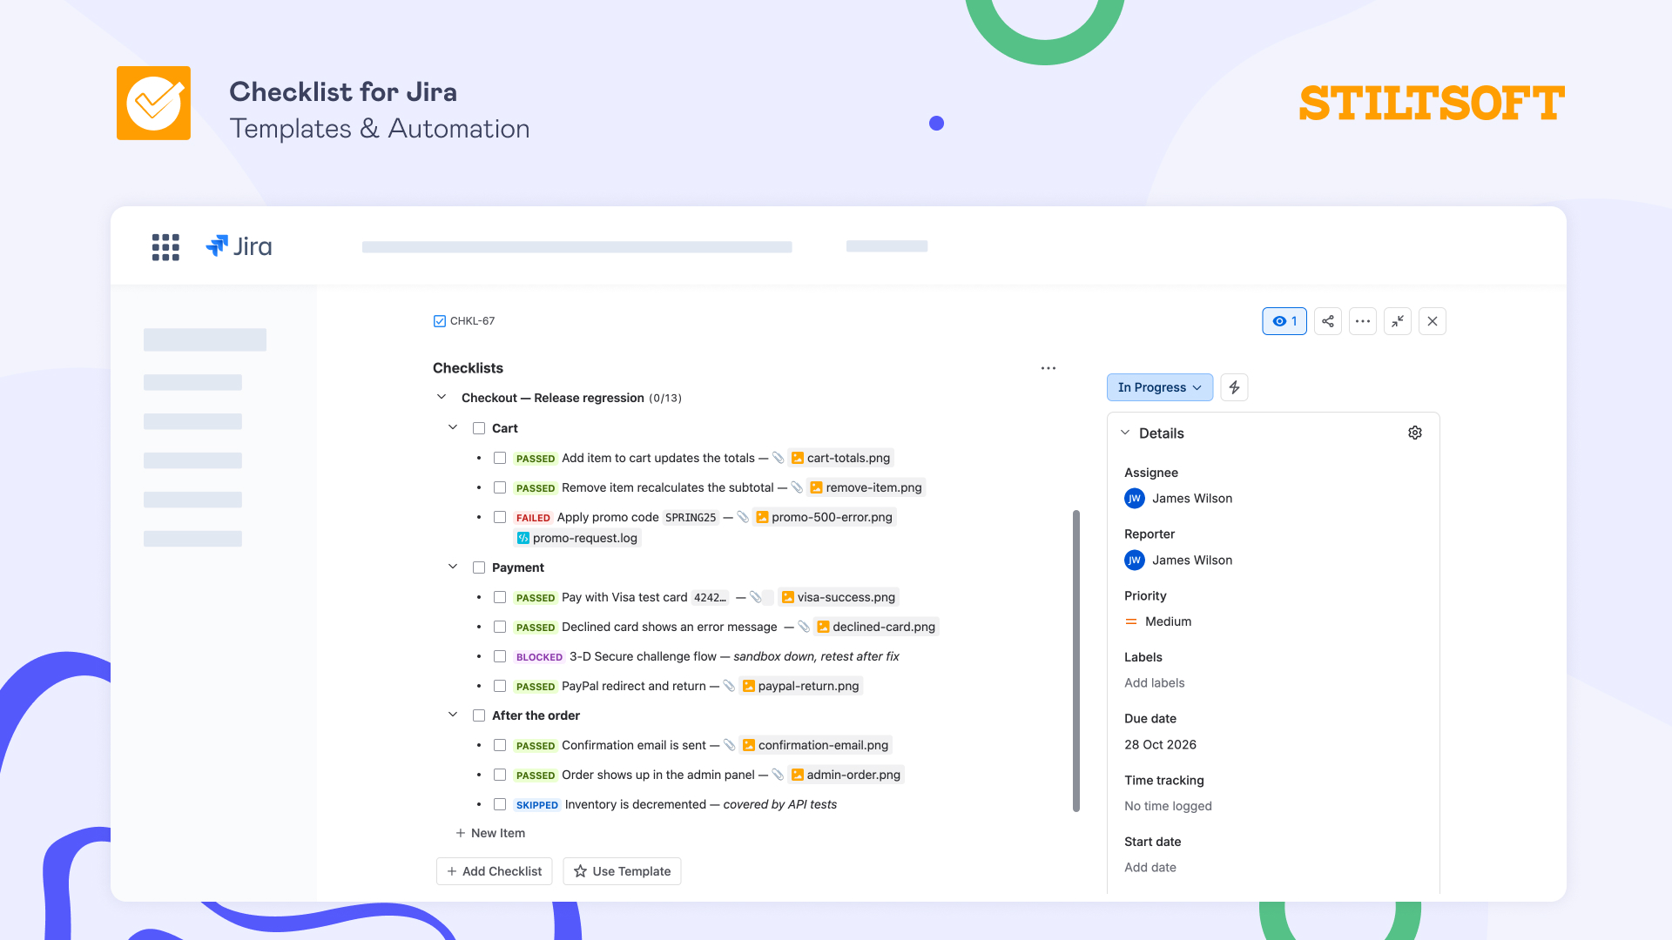Collapse the Cart section chevron
1672x940 pixels.
coord(453,427)
